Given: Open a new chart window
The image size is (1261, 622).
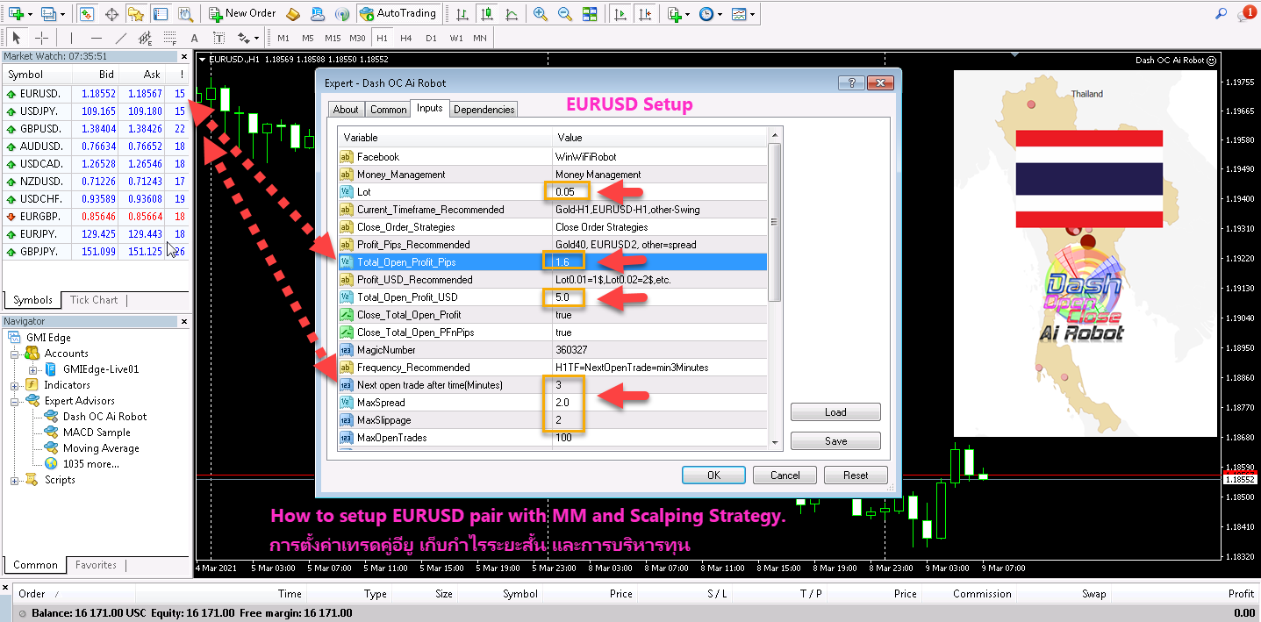Looking at the screenshot, I should click(x=14, y=13).
